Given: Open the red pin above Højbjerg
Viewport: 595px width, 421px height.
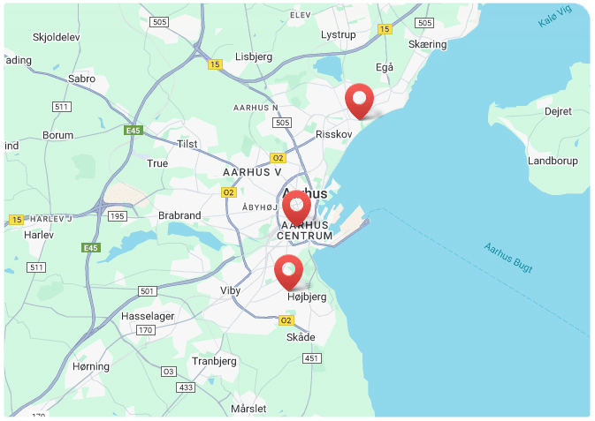Looking at the screenshot, I should [x=288, y=272].
